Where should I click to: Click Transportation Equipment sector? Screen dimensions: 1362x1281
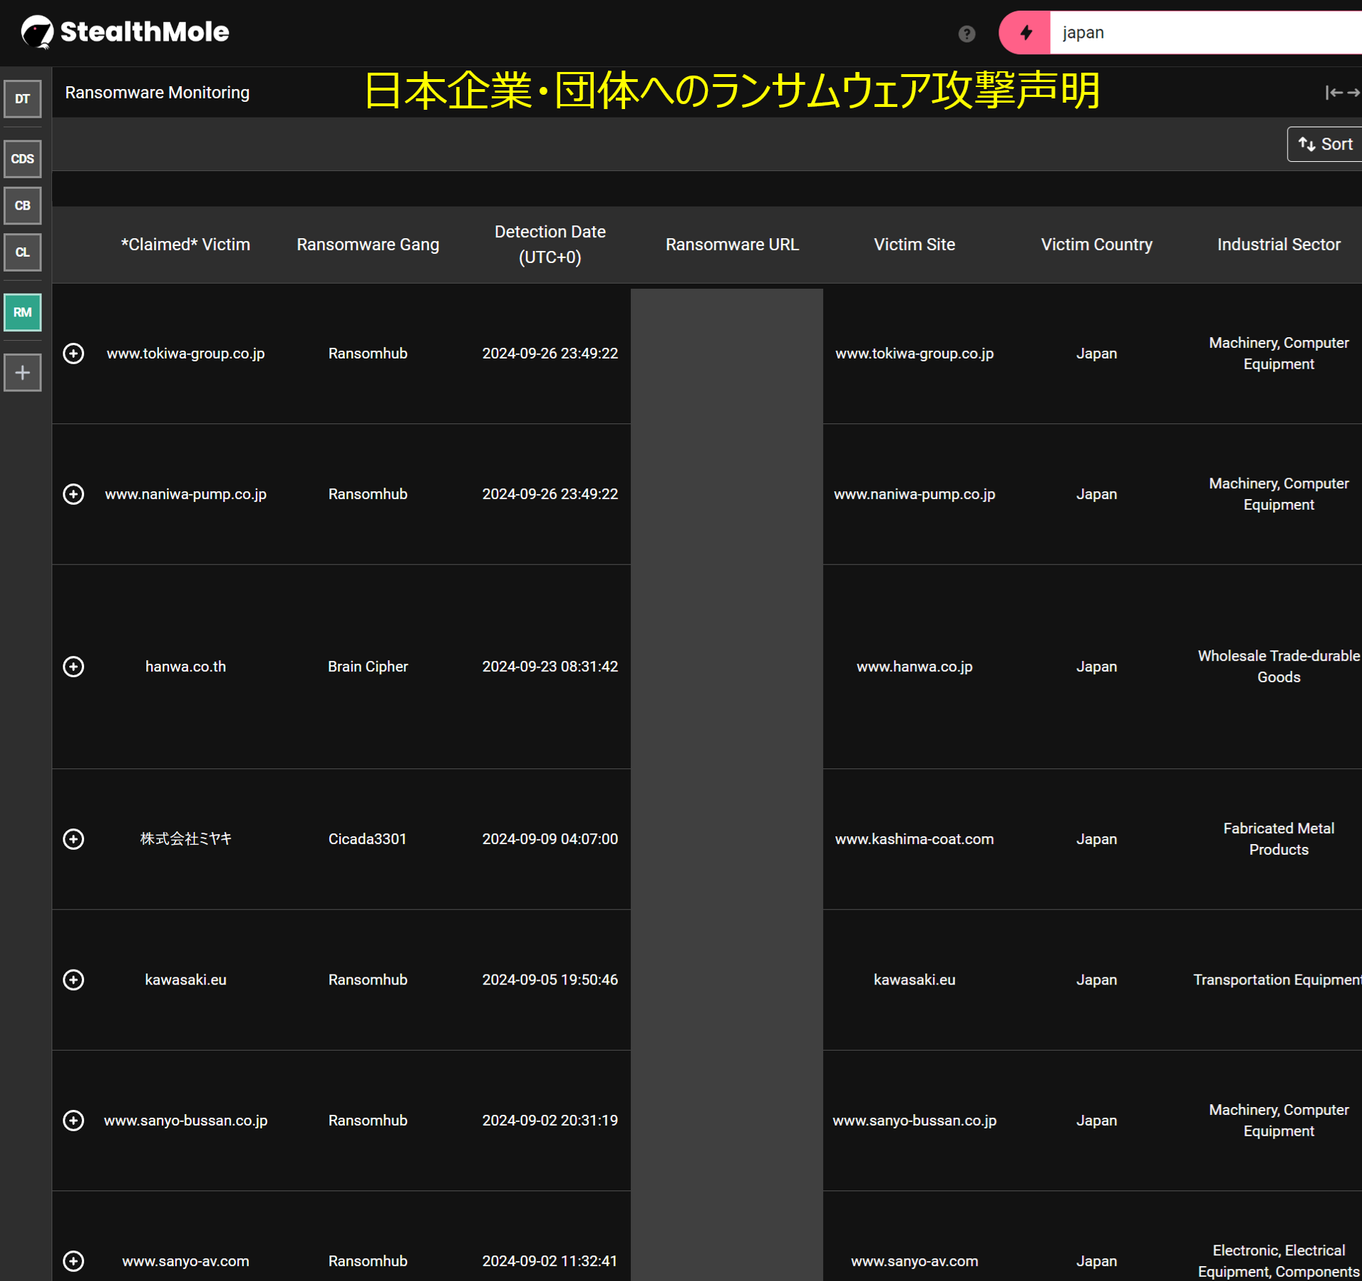(1277, 979)
